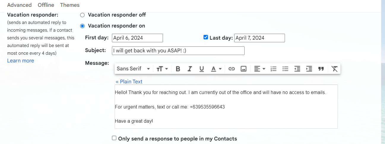Open the text color picker
Image resolution: width=385 pixels, height=144 pixels.
click(216, 69)
